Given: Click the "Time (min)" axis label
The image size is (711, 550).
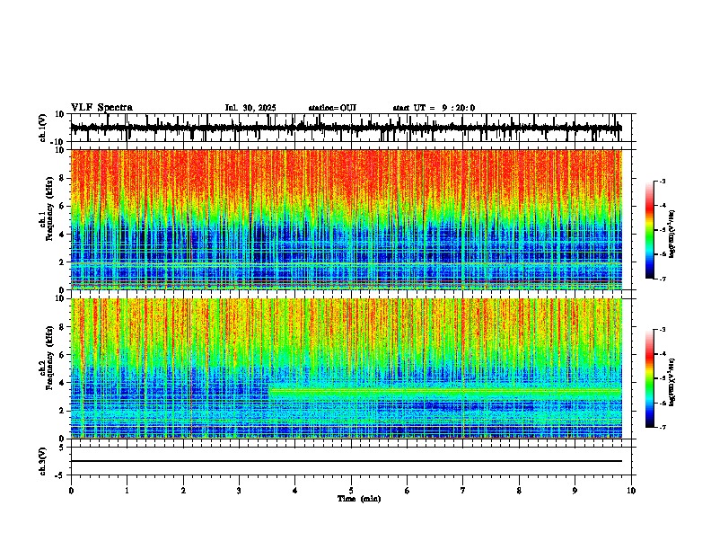Looking at the screenshot, I should [x=359, y=499].
